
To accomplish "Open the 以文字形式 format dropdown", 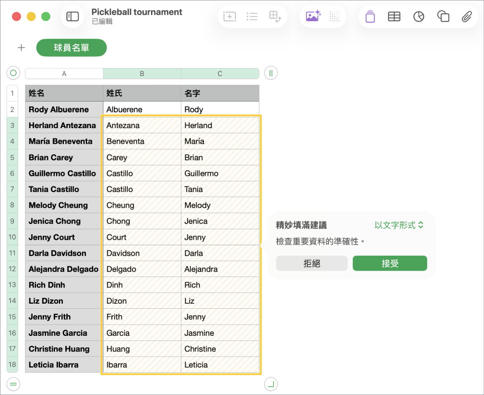I will point(399,225).
